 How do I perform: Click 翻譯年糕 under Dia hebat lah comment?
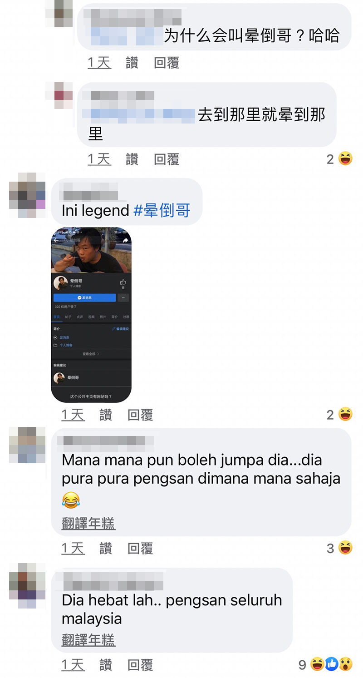88,639
